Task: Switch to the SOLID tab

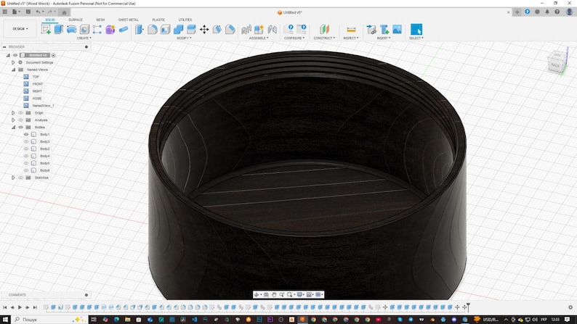Action: pyautogui.click(x=50, y=20)
